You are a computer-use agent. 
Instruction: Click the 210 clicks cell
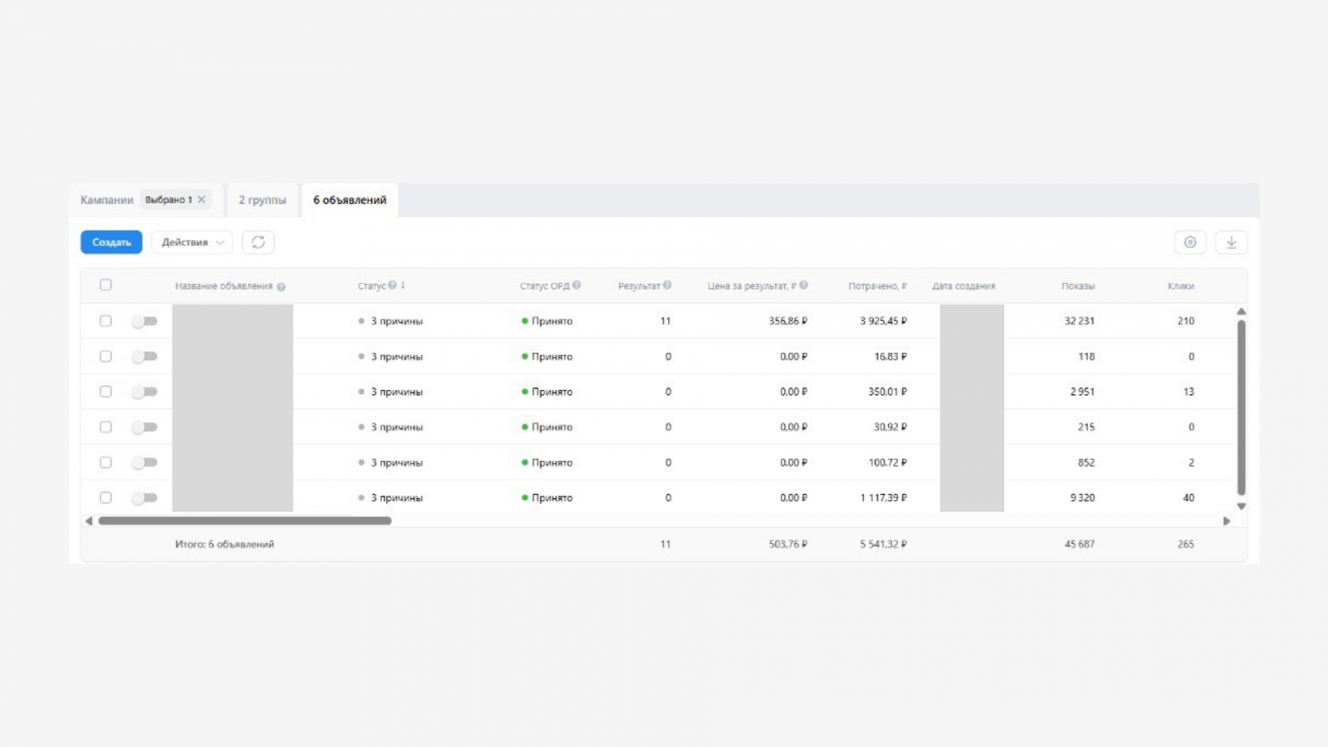[x=1185, y=321]
